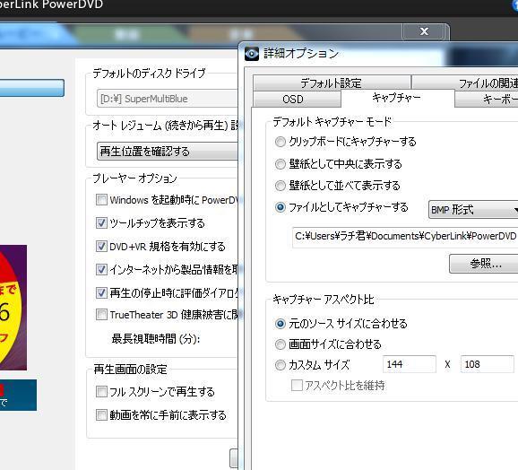518x470 pixels.
Task: Choose 壁紙として中央に表示する option
Action: [x=281, y=164]
